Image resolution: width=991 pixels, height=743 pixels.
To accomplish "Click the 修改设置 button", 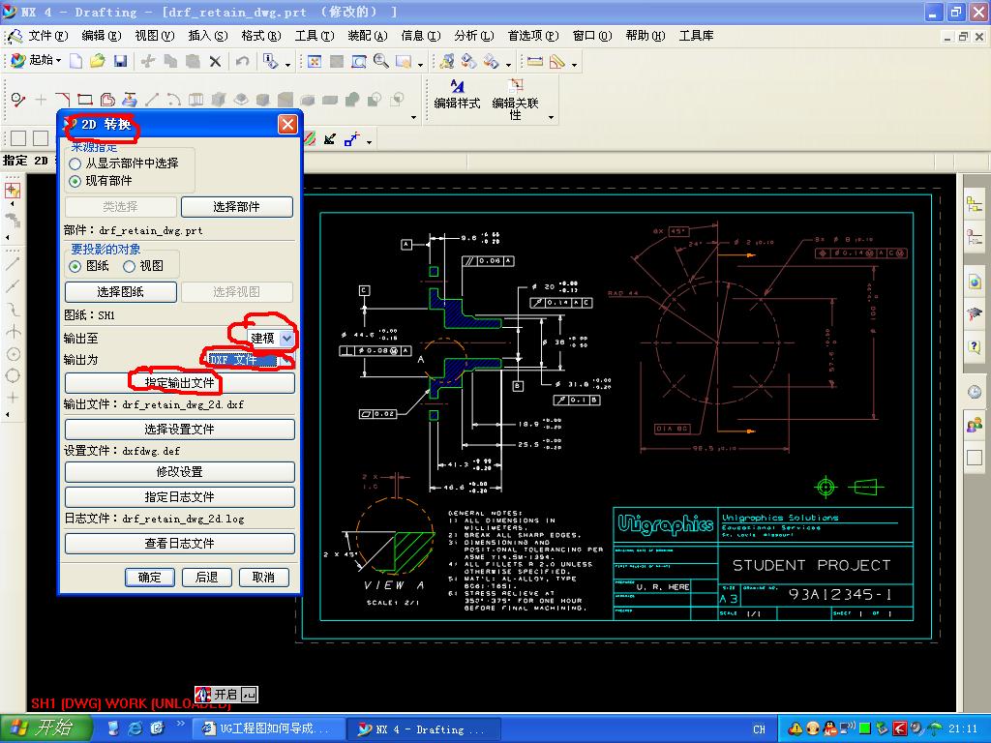I will (x=179, y=472).
